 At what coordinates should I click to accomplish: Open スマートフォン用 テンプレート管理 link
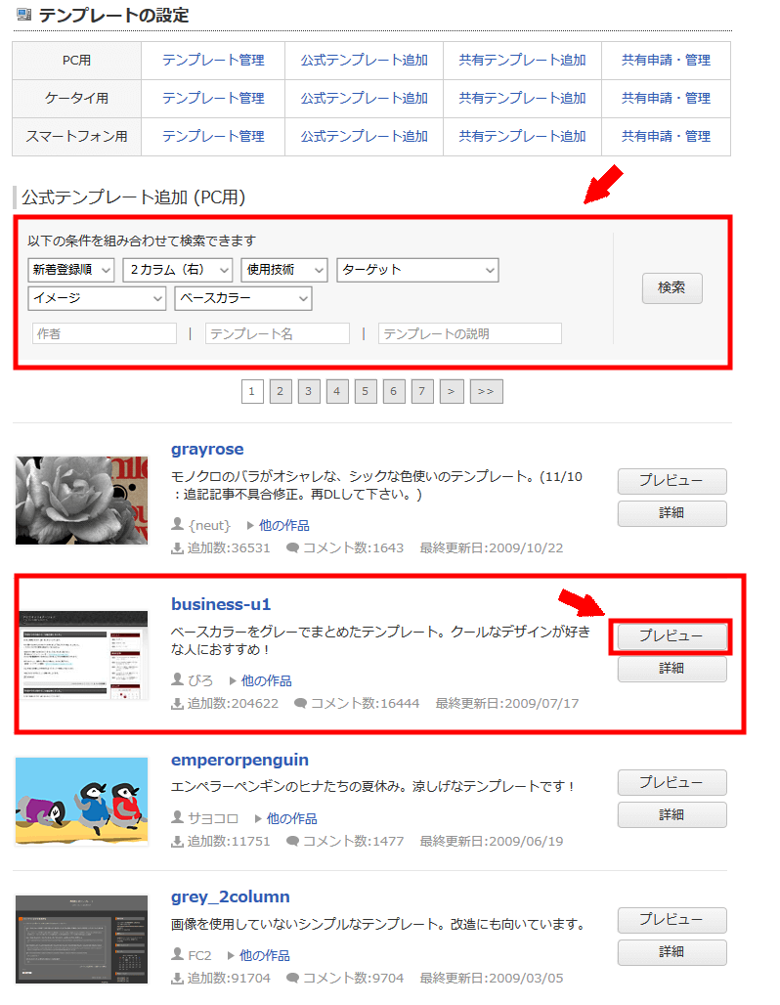(x=213, y=137)
